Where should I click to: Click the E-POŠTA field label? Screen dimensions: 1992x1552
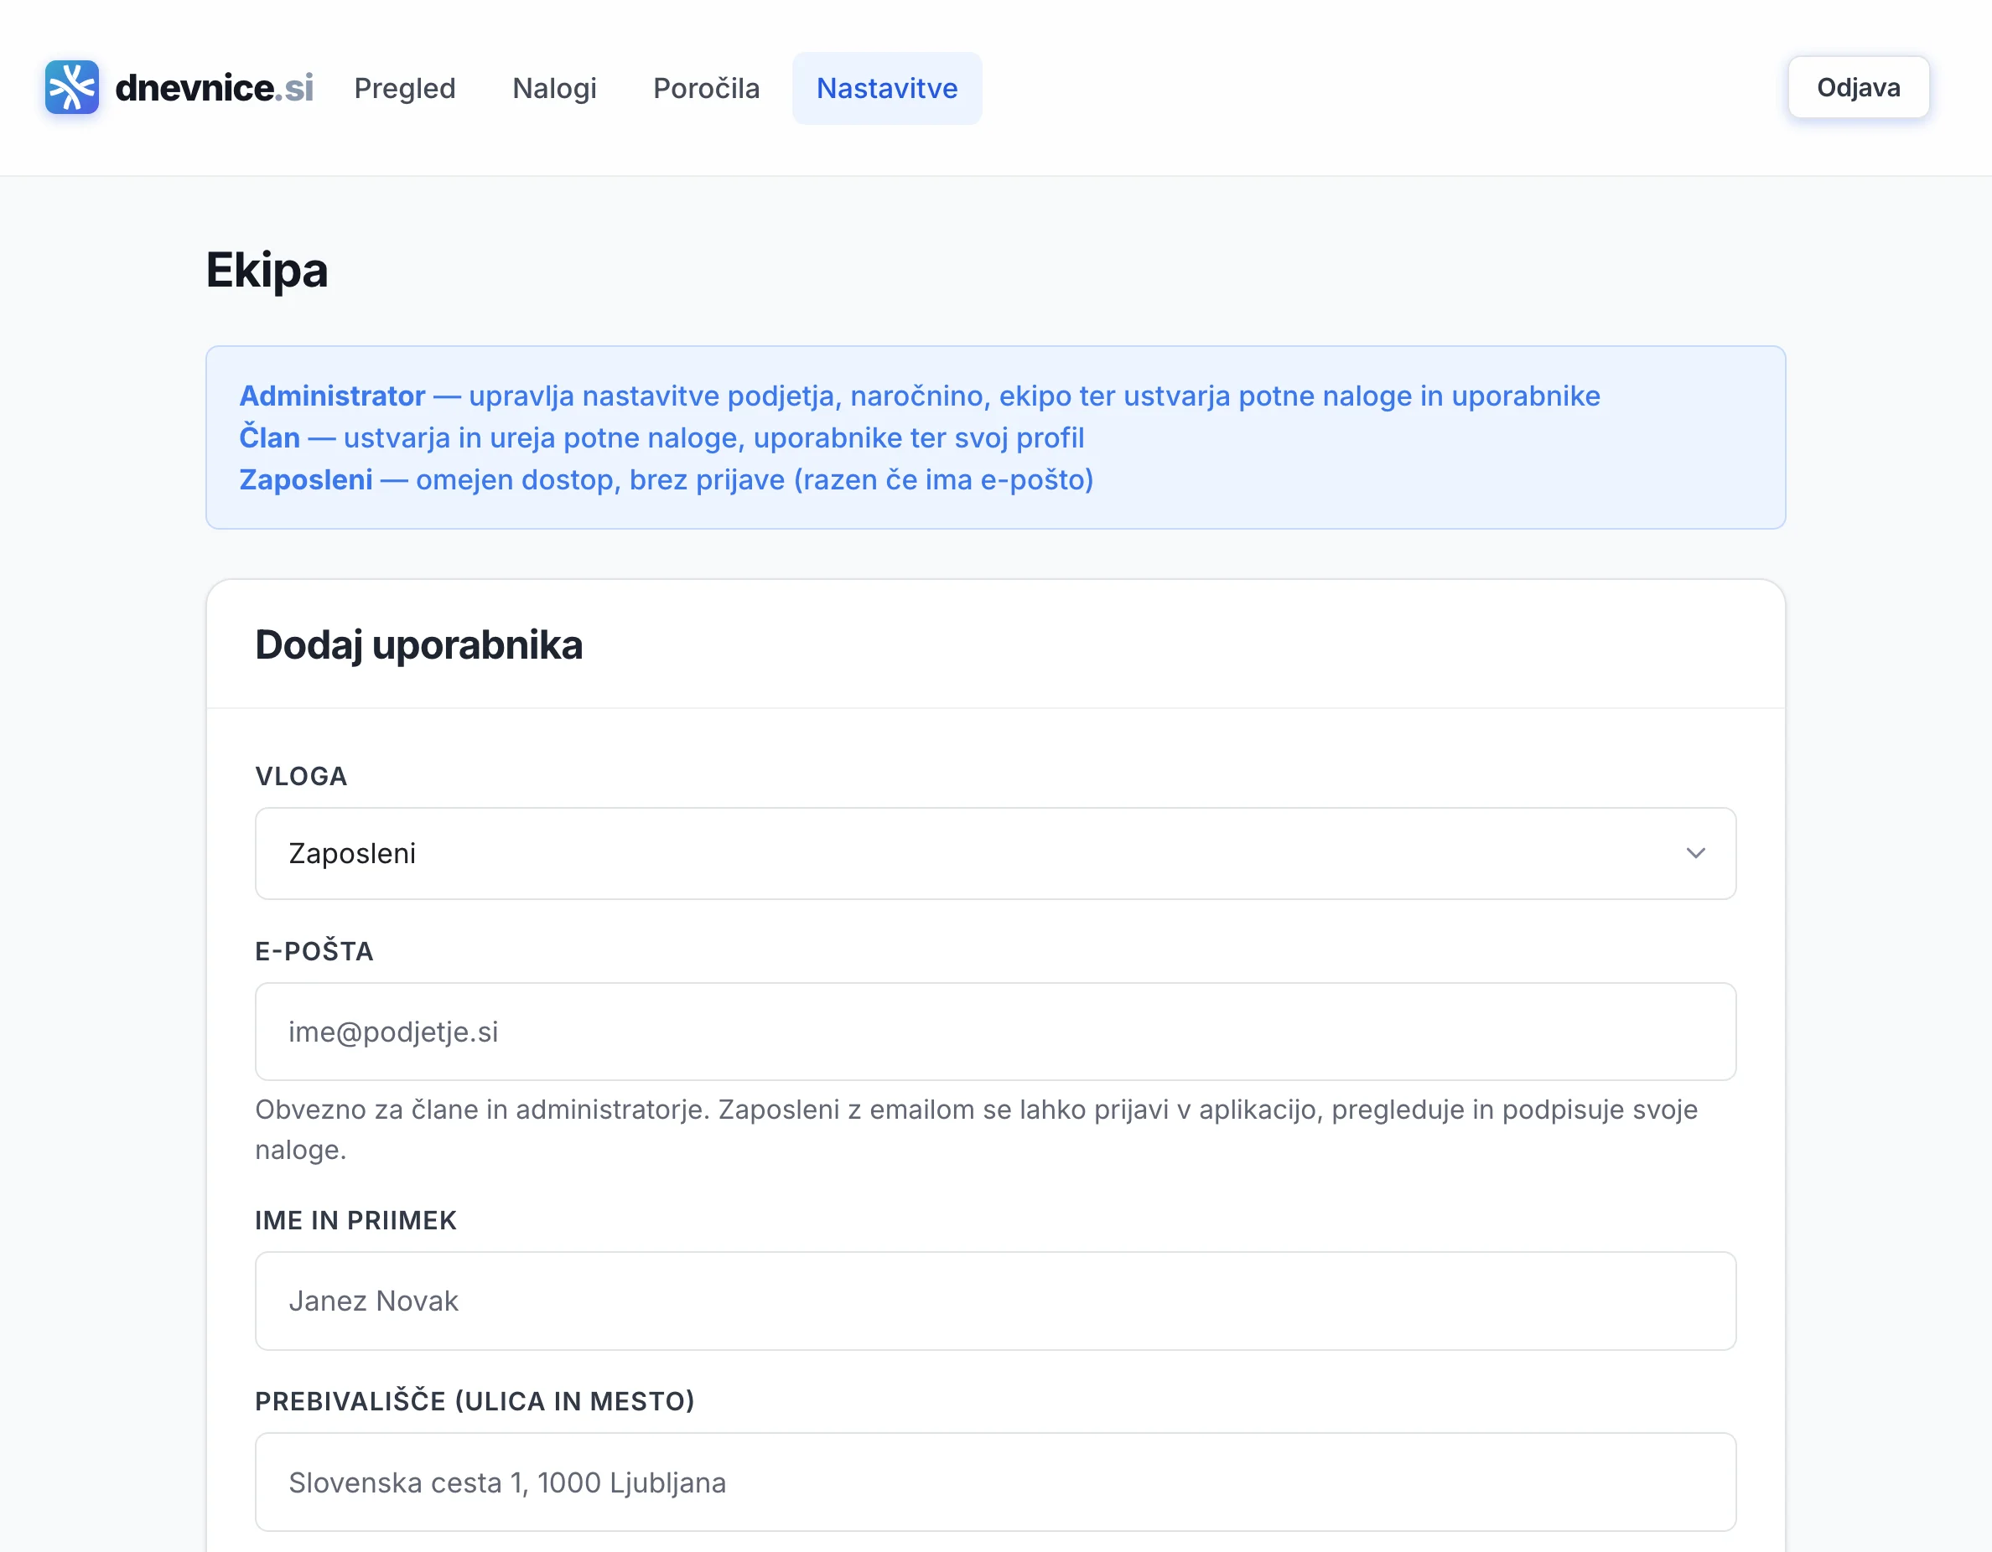pos(314,951)
